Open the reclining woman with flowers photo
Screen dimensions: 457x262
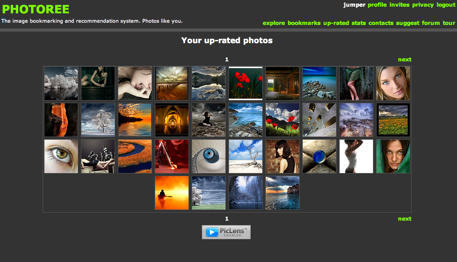98,157
